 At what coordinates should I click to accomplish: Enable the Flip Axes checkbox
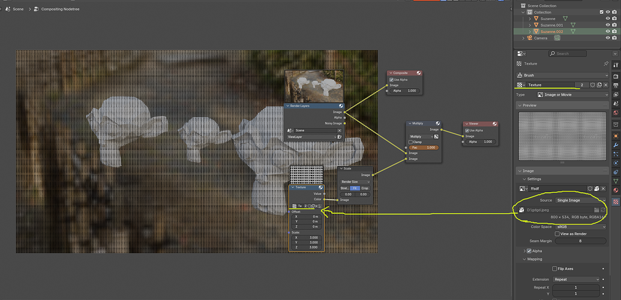pos(554,269)
